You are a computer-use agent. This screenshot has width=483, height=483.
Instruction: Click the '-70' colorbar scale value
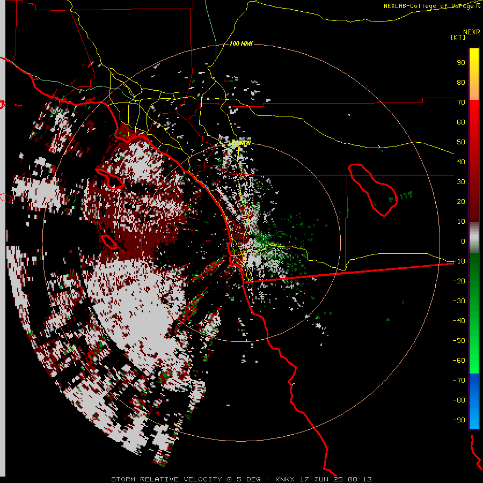[459, 380]
